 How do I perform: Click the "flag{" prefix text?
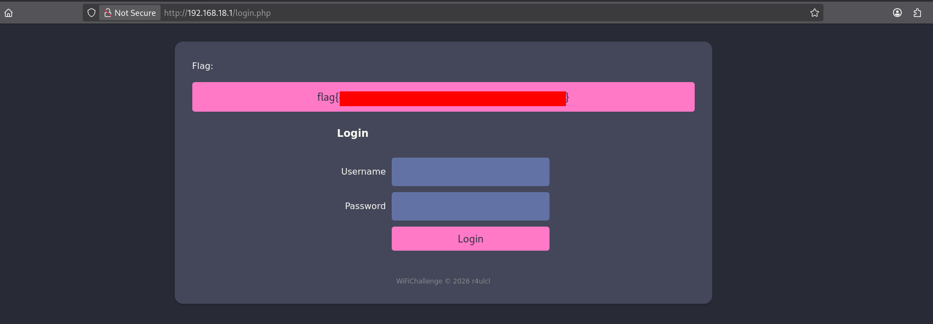328,97
